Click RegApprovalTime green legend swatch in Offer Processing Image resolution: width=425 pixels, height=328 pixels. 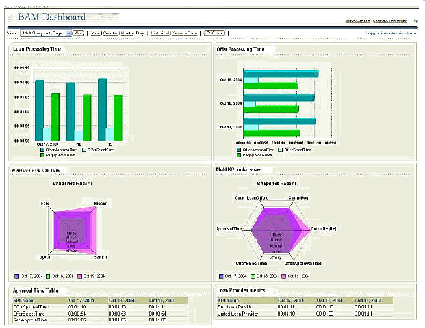(x=239, y=155)
